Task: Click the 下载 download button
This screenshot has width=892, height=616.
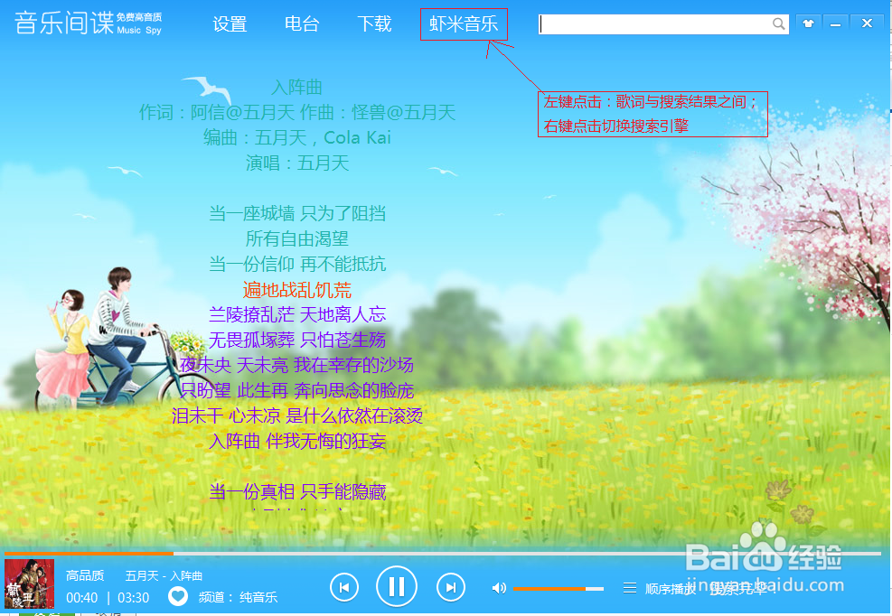Action: pos(374,24)
